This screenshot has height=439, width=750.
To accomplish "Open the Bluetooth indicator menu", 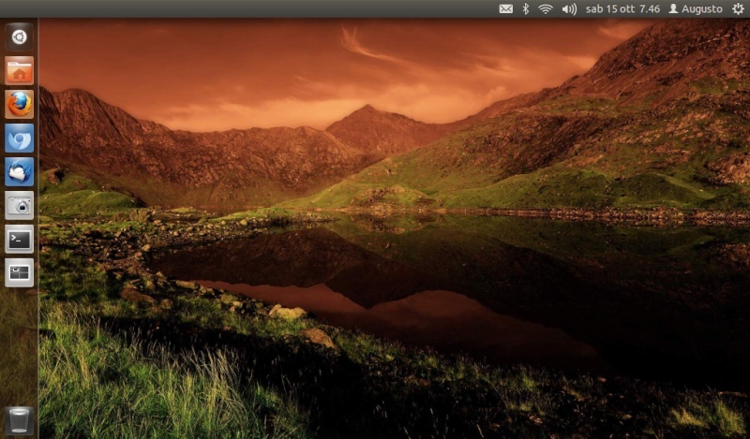I will (x=526, y=8).
